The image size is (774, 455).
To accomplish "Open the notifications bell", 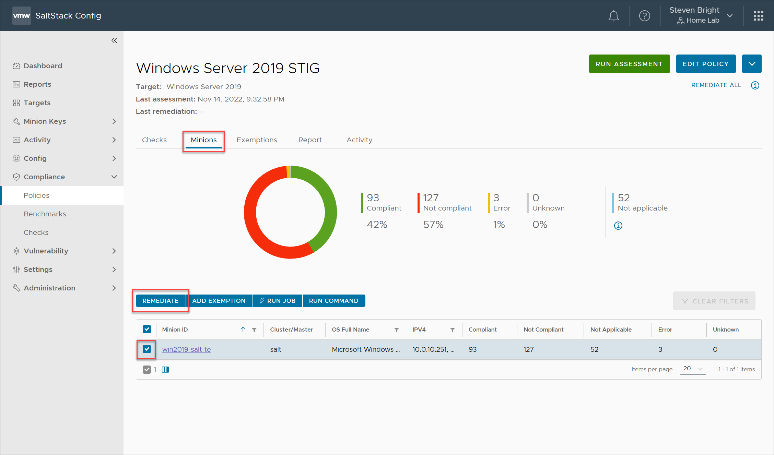I will (x=614, y=15).
